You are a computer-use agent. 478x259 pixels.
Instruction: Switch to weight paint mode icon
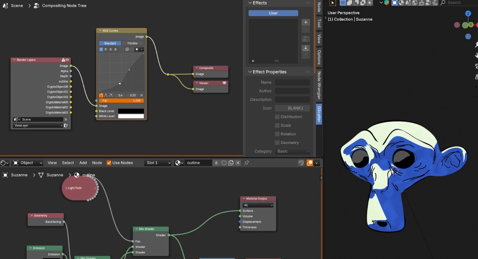pyautogui.click(x=408, y=3)
